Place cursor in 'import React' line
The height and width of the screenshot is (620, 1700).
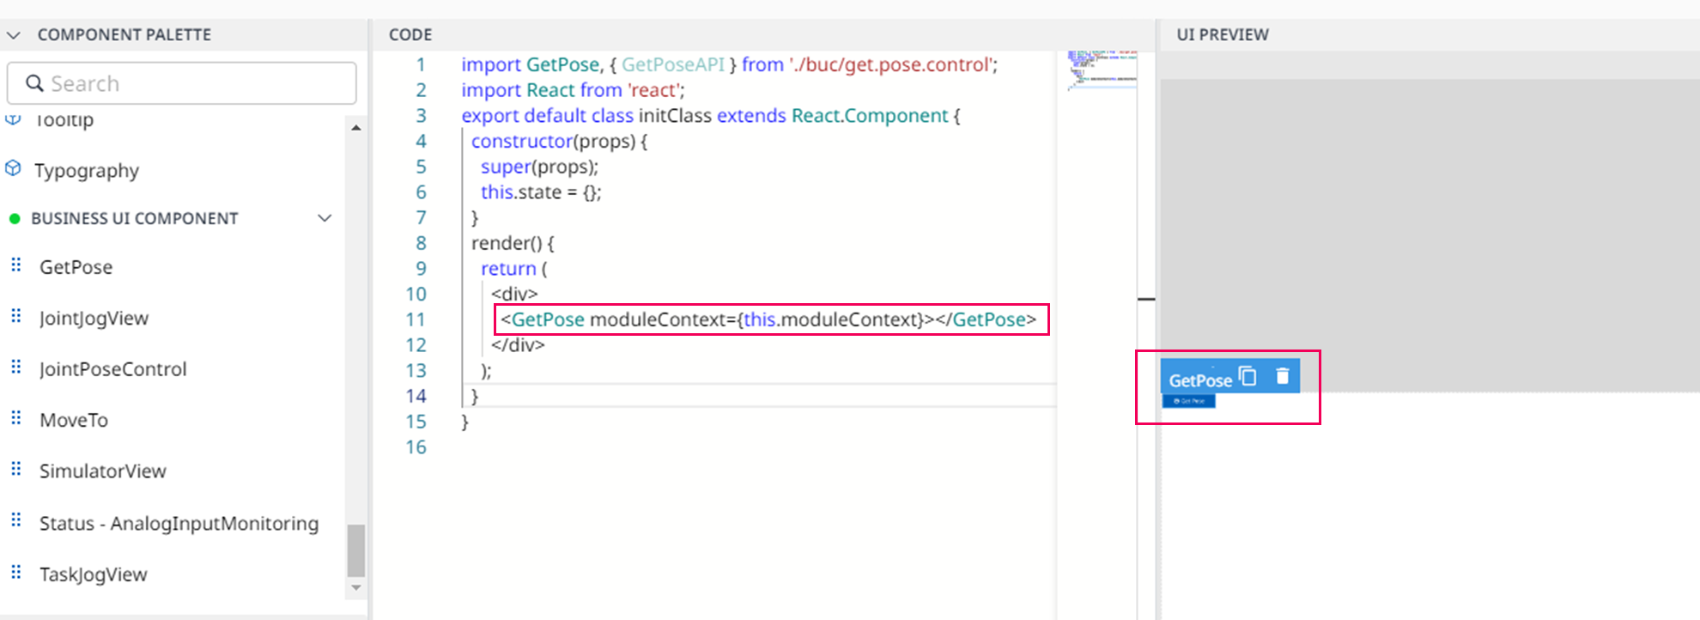tap(573, 90)
